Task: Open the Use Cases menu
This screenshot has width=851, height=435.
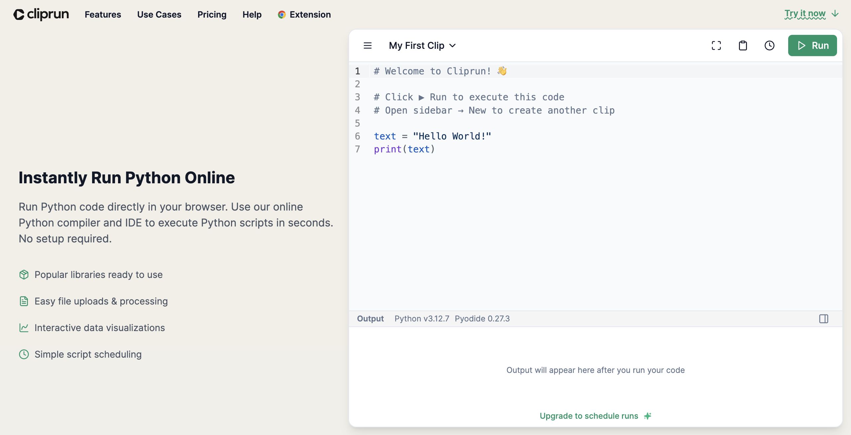Action: tap(159, 15)
